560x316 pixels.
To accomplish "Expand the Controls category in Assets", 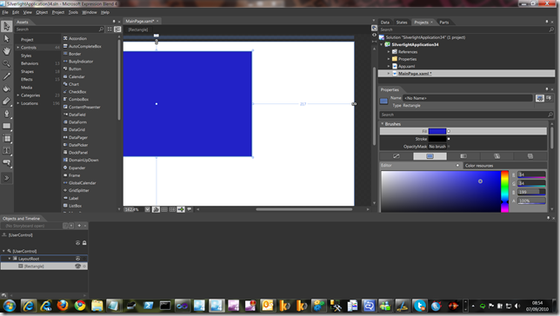I will coord(18,48).
